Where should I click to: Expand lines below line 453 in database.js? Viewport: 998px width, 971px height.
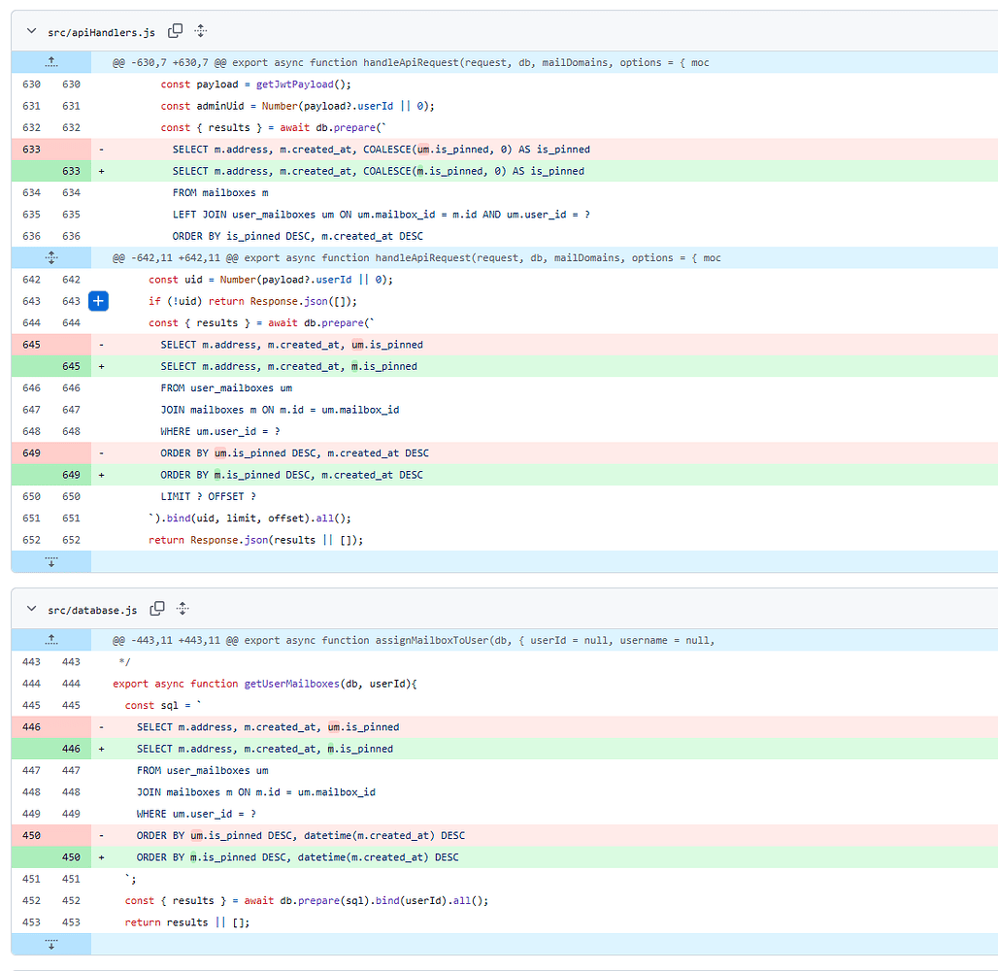(51, 944)
